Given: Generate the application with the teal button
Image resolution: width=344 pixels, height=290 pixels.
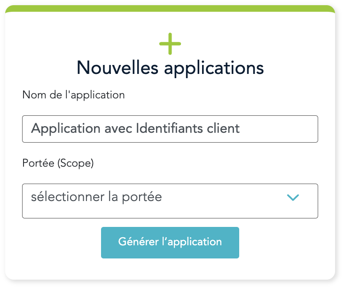Looking at the screenshot, I should (170, 242).
